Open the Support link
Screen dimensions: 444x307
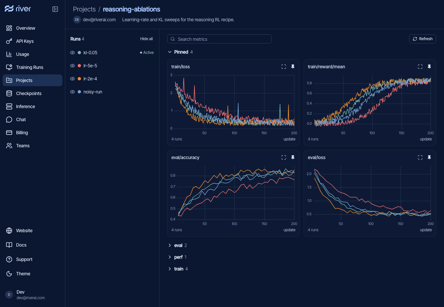point(32,259)
